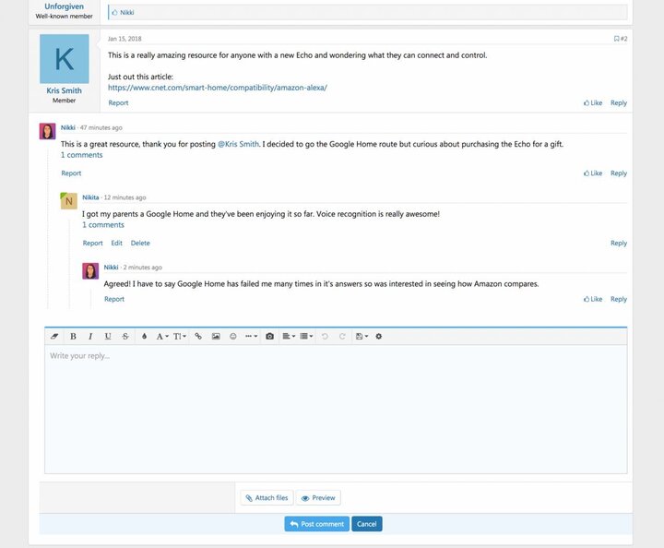This screenshot has height=548, width=664.
Task: Open the cnet.com Amazon Alexa article link
Action: click(x=218, y=88)
